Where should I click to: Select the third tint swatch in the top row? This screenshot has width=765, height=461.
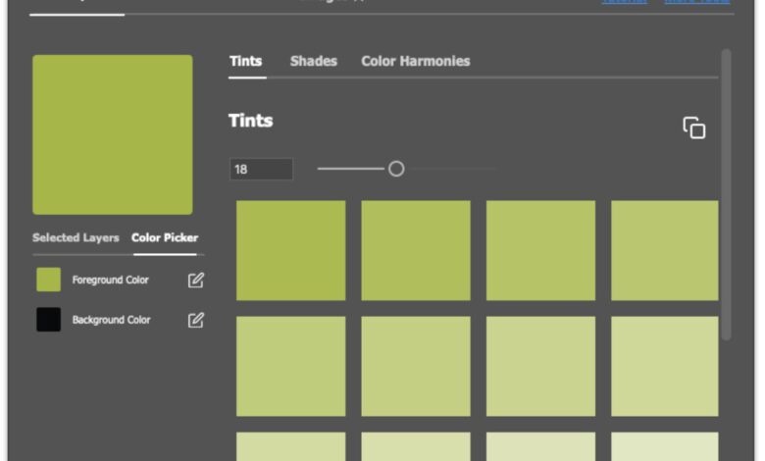[x=540, y=250]
